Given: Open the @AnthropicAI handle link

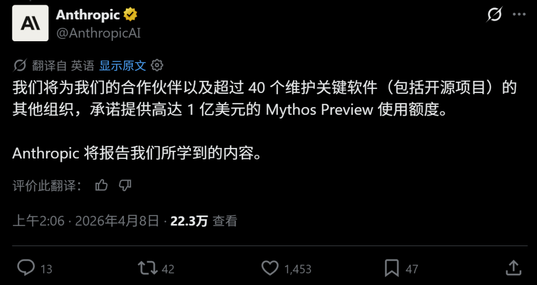Looking at the screenshot, I should pyautogui.click(x=98, y=33).
